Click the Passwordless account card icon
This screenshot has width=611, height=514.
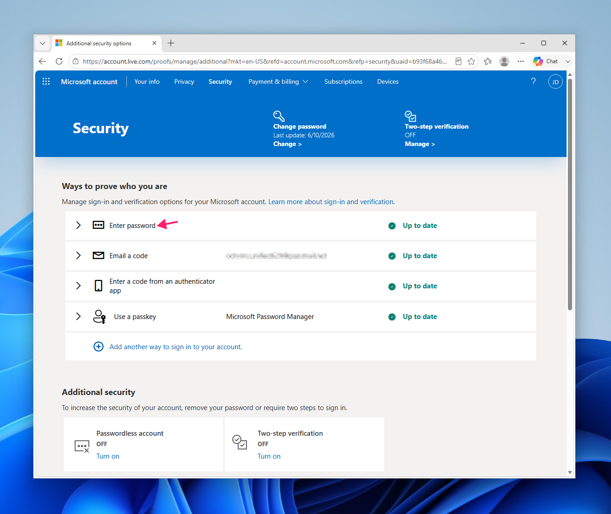(x=82, y=446)
